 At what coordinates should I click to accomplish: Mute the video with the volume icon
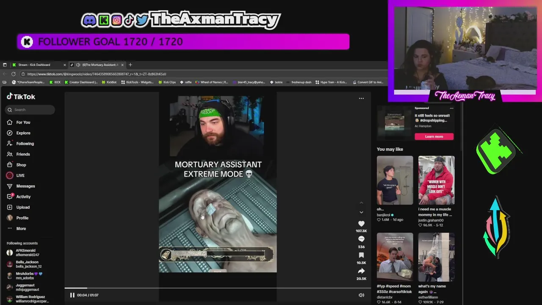point(361,295)
